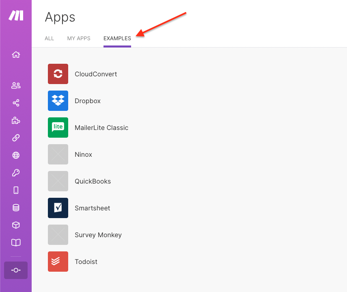Open the Survey Monkey app name
This screenshot has width=347, height=292.
98,235
